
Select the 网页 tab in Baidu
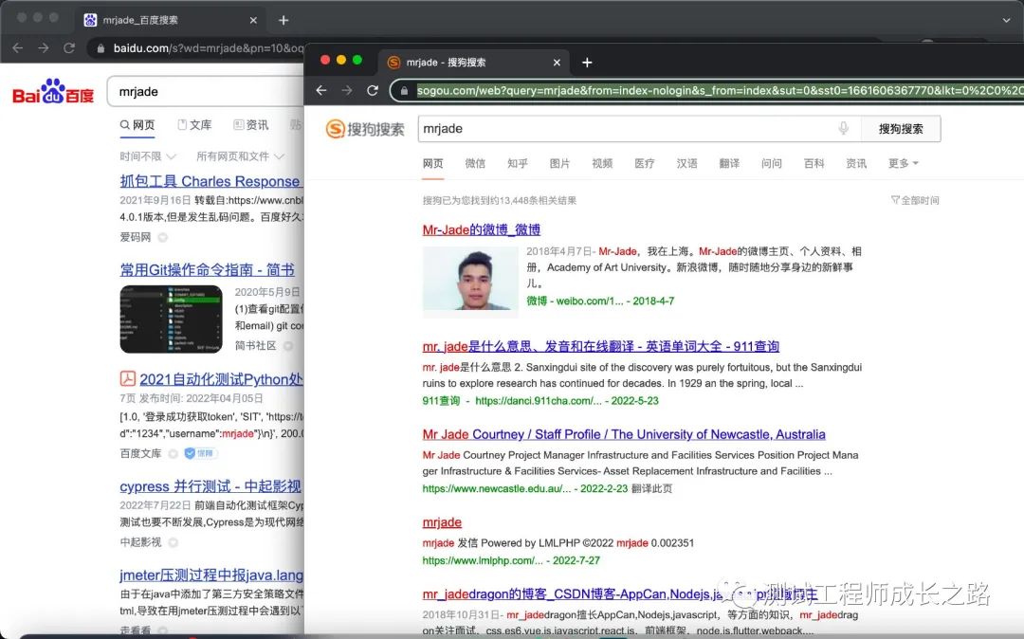(x=137, y=124)
